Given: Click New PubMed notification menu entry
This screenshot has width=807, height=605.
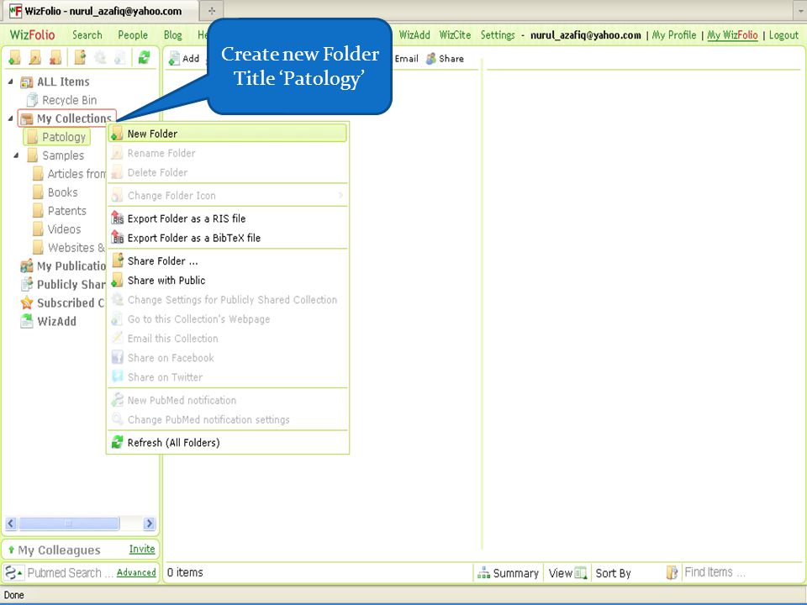Looking at the screenshot, I should click(228, 400).
